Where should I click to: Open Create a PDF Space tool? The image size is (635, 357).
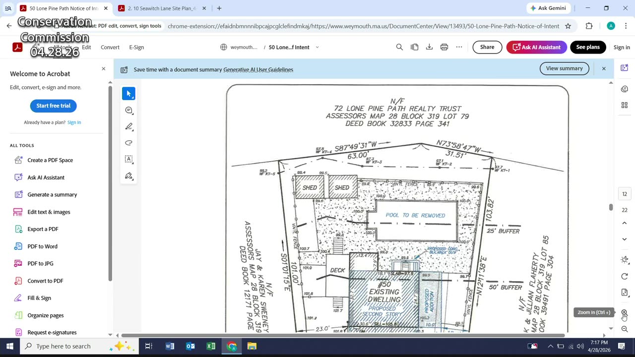coord(50,160)
